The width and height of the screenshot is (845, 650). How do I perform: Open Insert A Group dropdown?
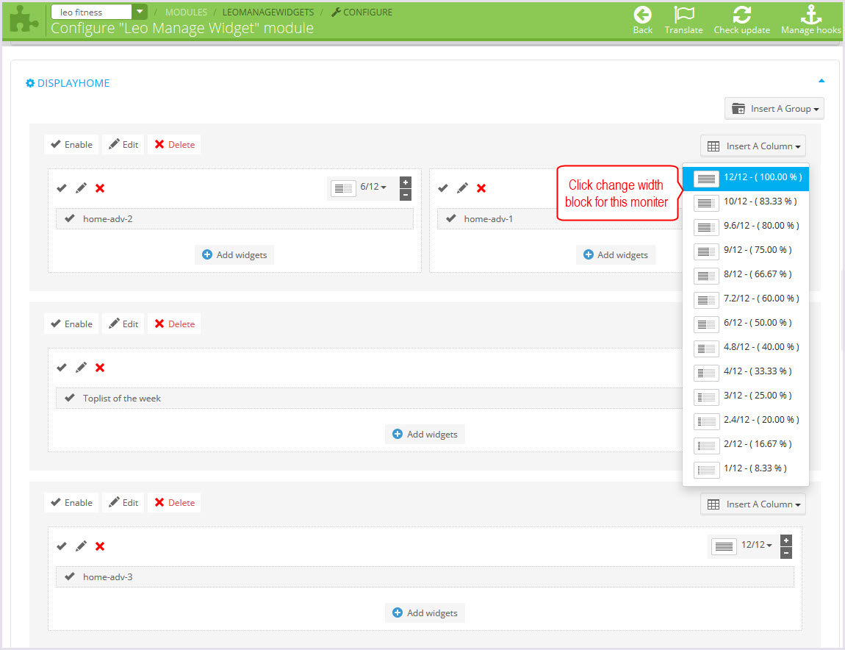774,108
